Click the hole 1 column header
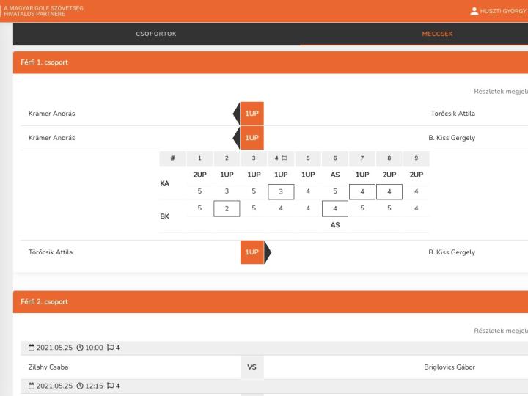 point(199,158)
